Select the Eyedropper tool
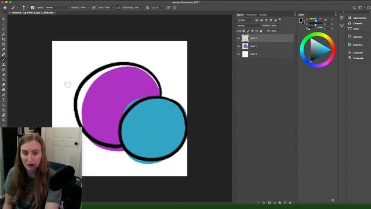The height and width of the screenshot is (209, 371). (x=3, y=49)
